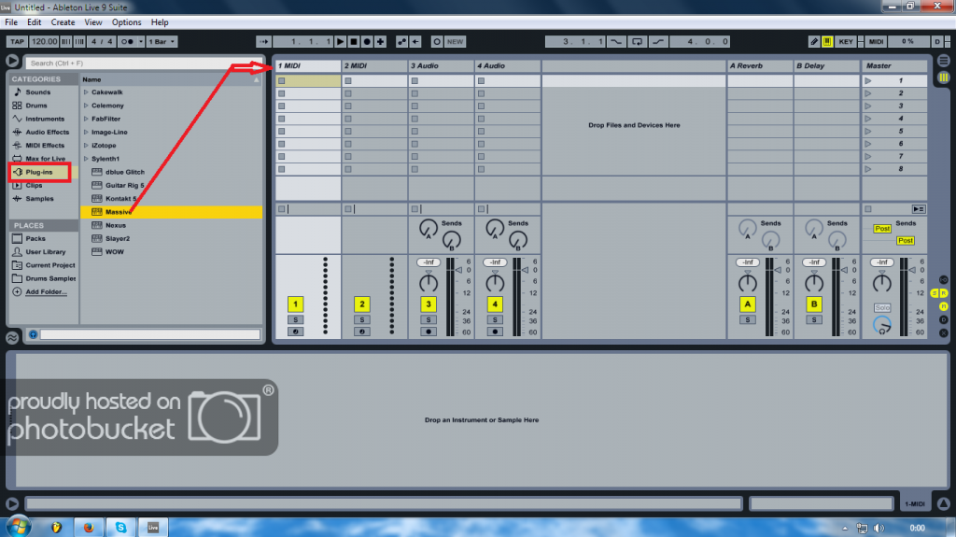The width and height of the screenshot is (956, 537).
Task: Open the Create menu
Action: tap(63, 22)
